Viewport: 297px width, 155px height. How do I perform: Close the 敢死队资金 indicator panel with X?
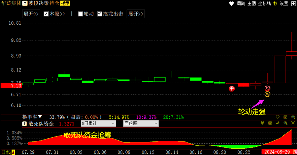(x=293, y=123)
